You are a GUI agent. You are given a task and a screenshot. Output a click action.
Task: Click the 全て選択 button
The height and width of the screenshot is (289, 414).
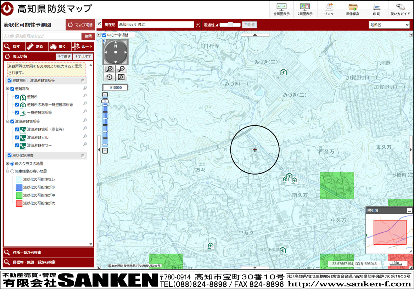pyautogui.click(x=64, y=57)
